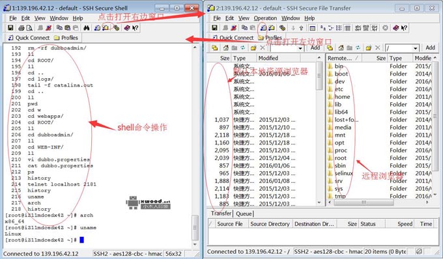
Task: Open New File Transfer Window icon in Secure Shell
Action: pos(106,27)
